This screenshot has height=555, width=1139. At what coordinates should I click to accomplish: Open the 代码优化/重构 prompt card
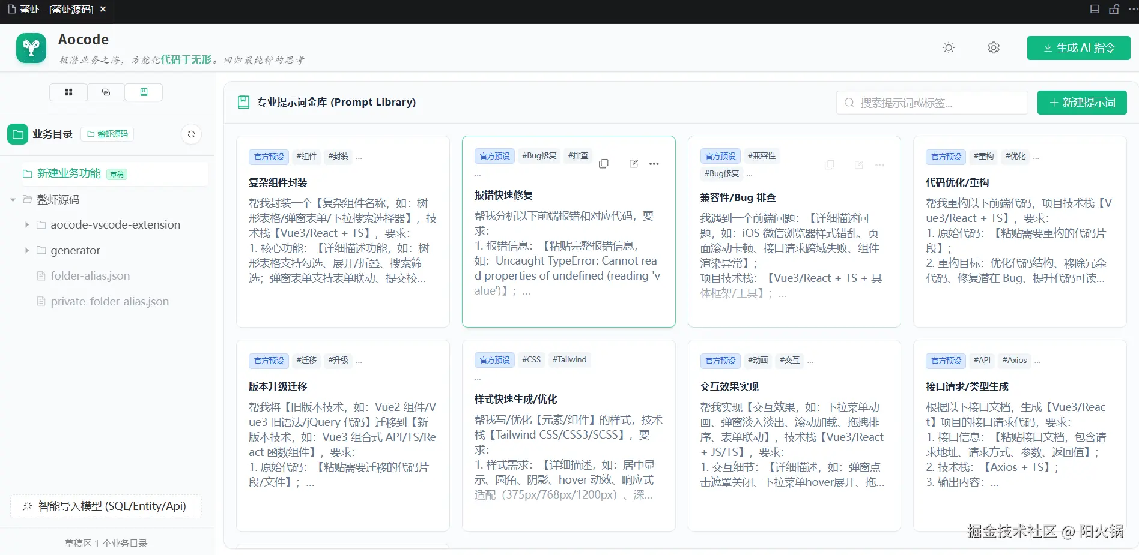coord(1019,232)
